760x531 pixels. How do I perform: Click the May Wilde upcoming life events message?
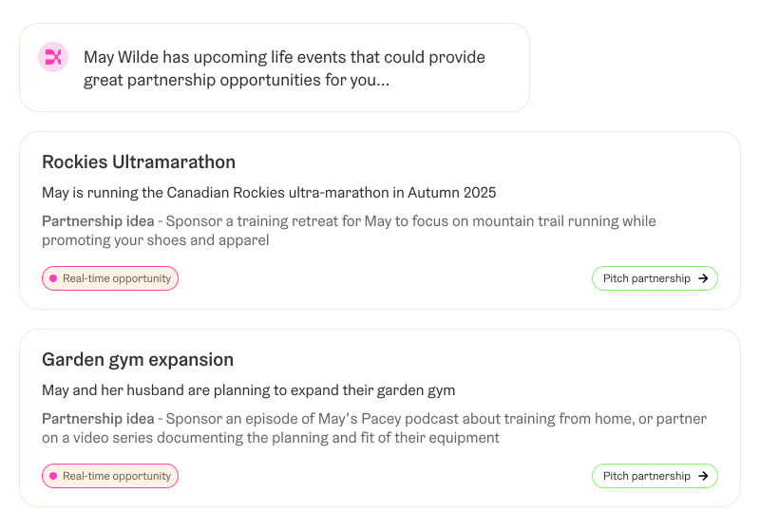tap(284, 68)
